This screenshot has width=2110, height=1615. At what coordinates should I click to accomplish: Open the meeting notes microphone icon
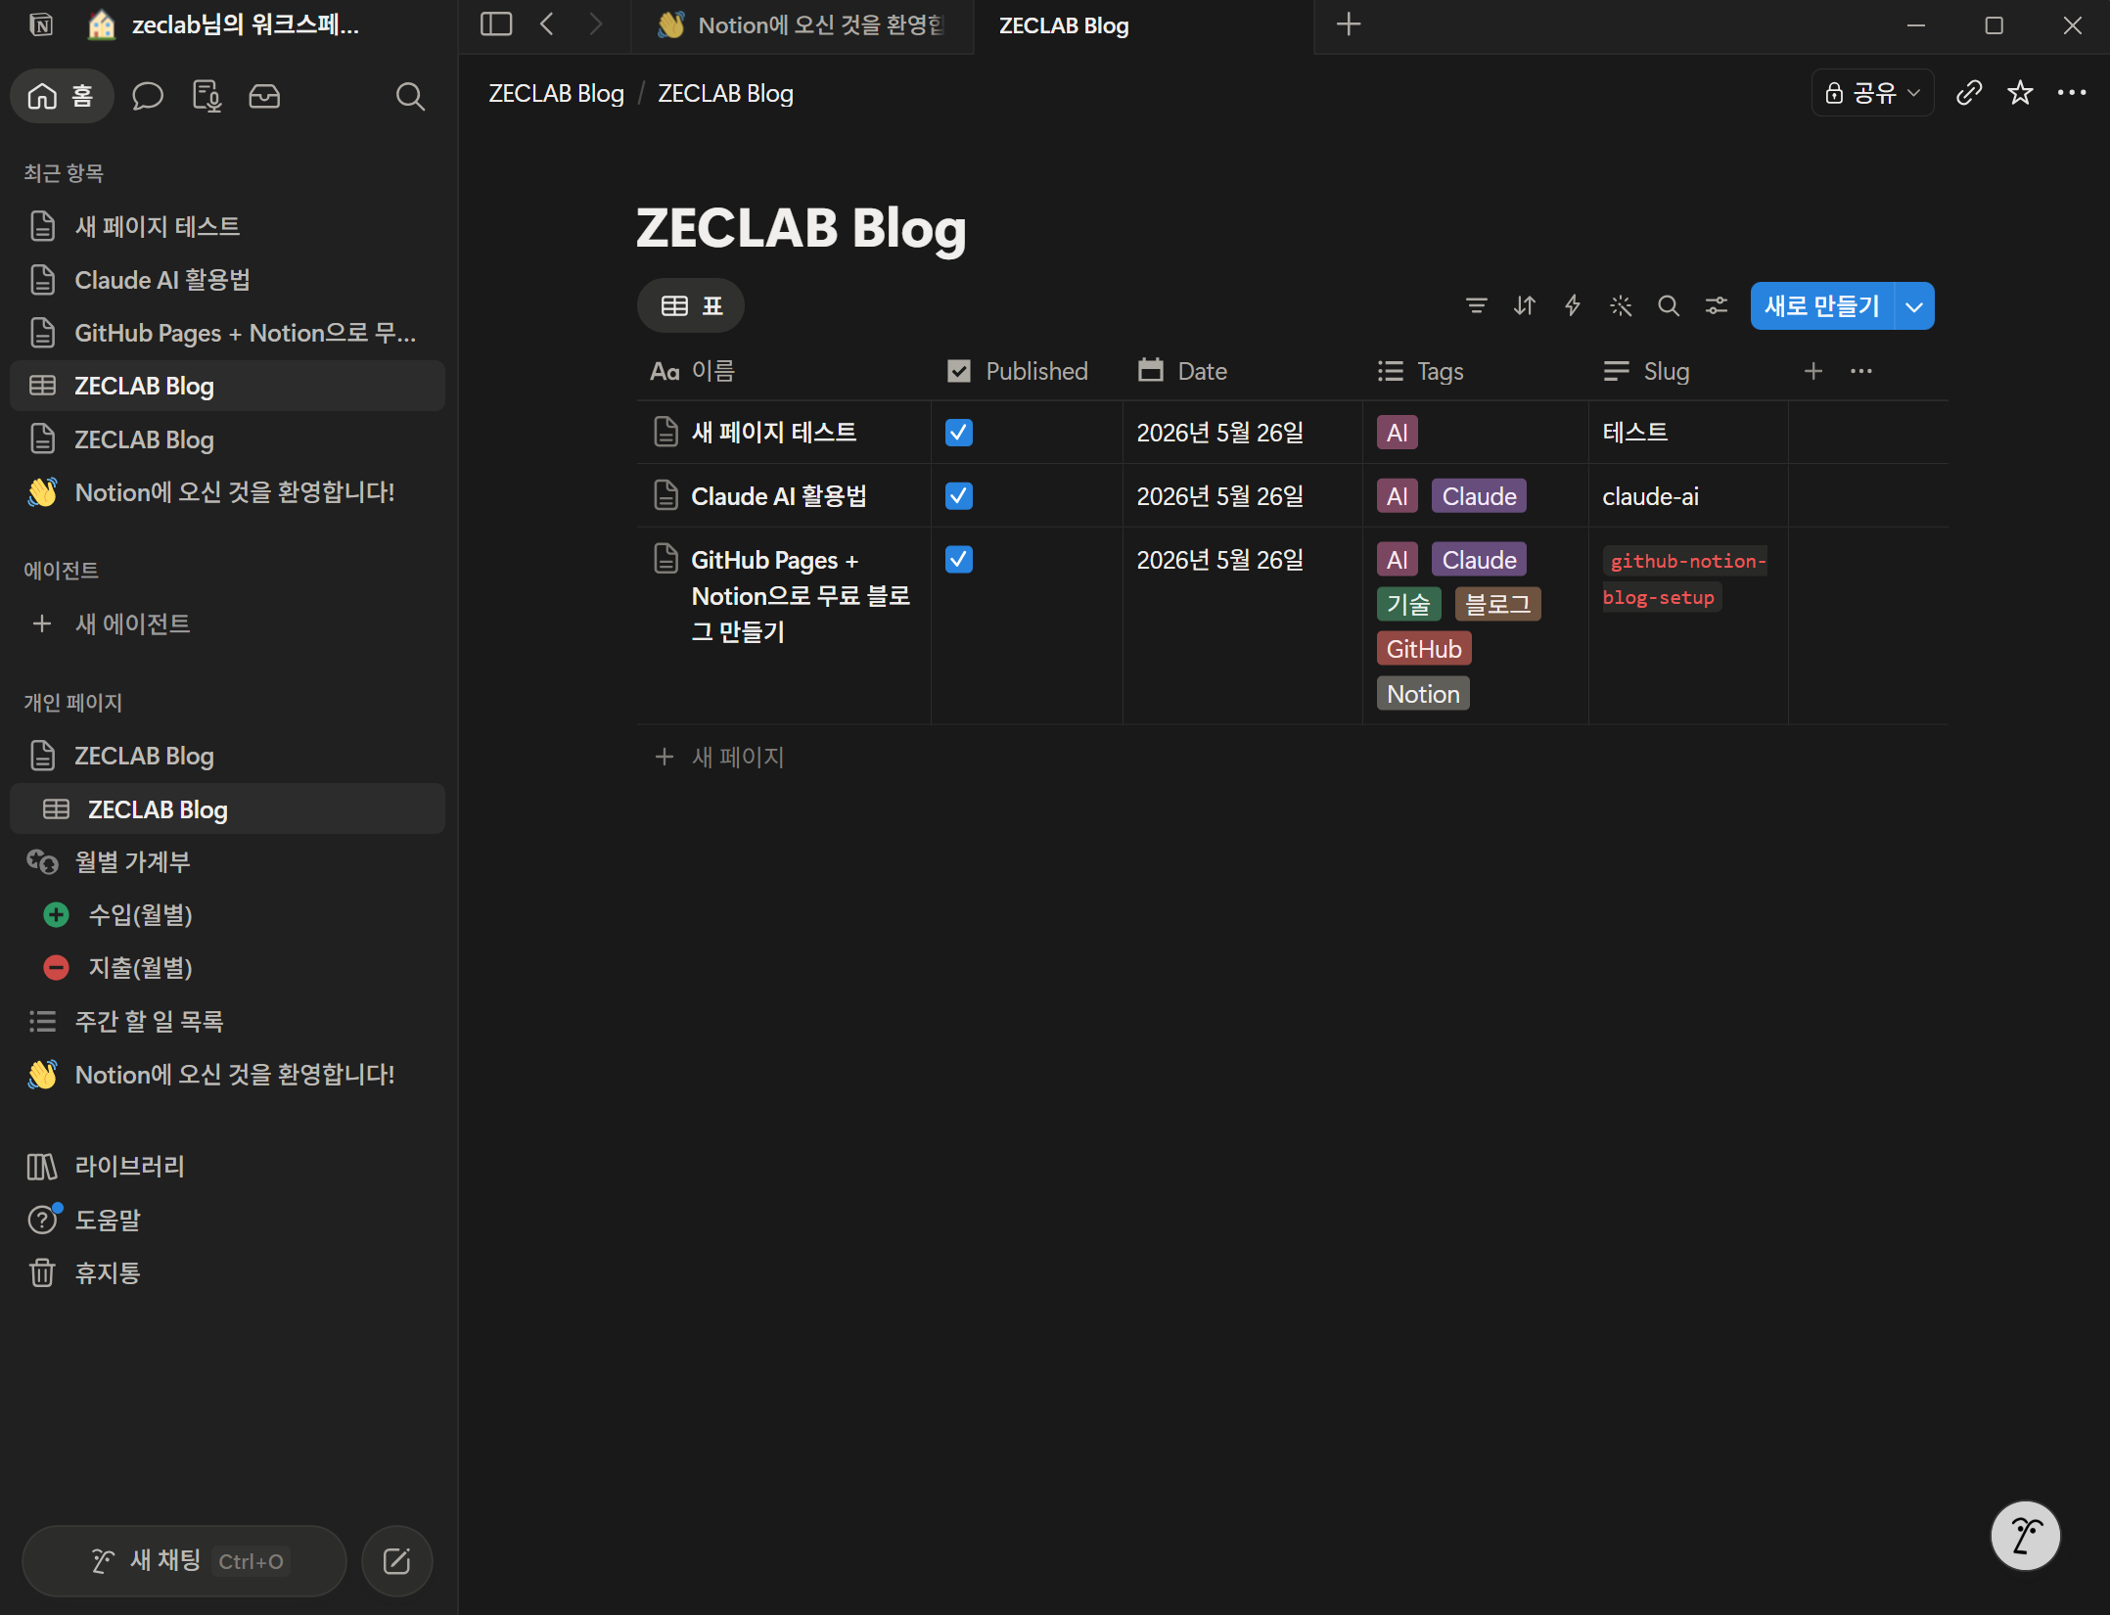(206, 96)
